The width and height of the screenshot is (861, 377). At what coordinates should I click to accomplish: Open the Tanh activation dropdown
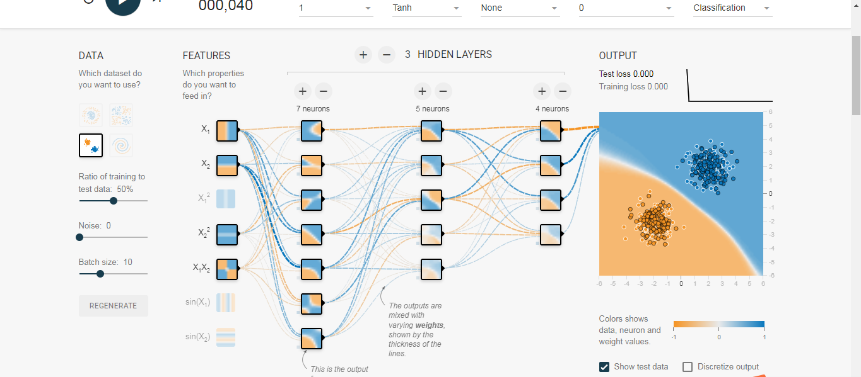pyautogui.click(x=426, y=8)
